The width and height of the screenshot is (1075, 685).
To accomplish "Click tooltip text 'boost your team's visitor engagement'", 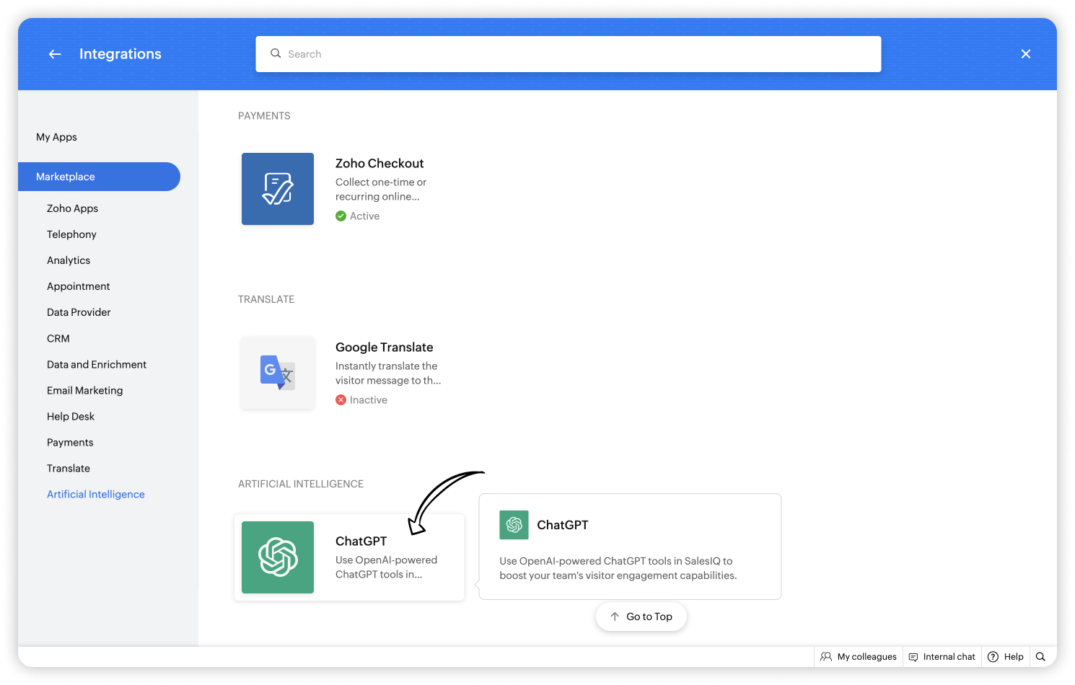I will click(x=617, y=575).
